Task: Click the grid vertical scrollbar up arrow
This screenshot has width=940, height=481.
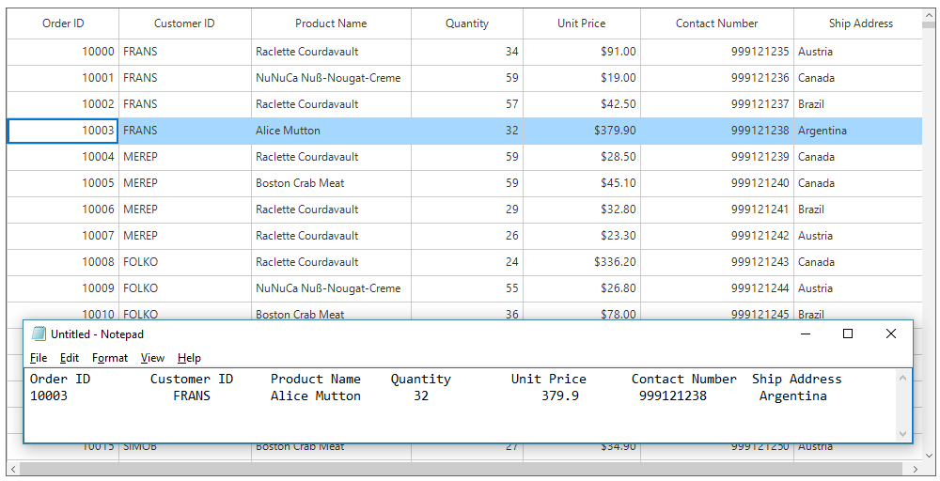Action: (x=931, y=16)
